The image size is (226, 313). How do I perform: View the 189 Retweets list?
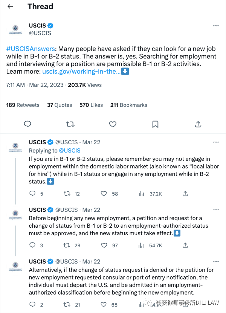tap(23, 105)
